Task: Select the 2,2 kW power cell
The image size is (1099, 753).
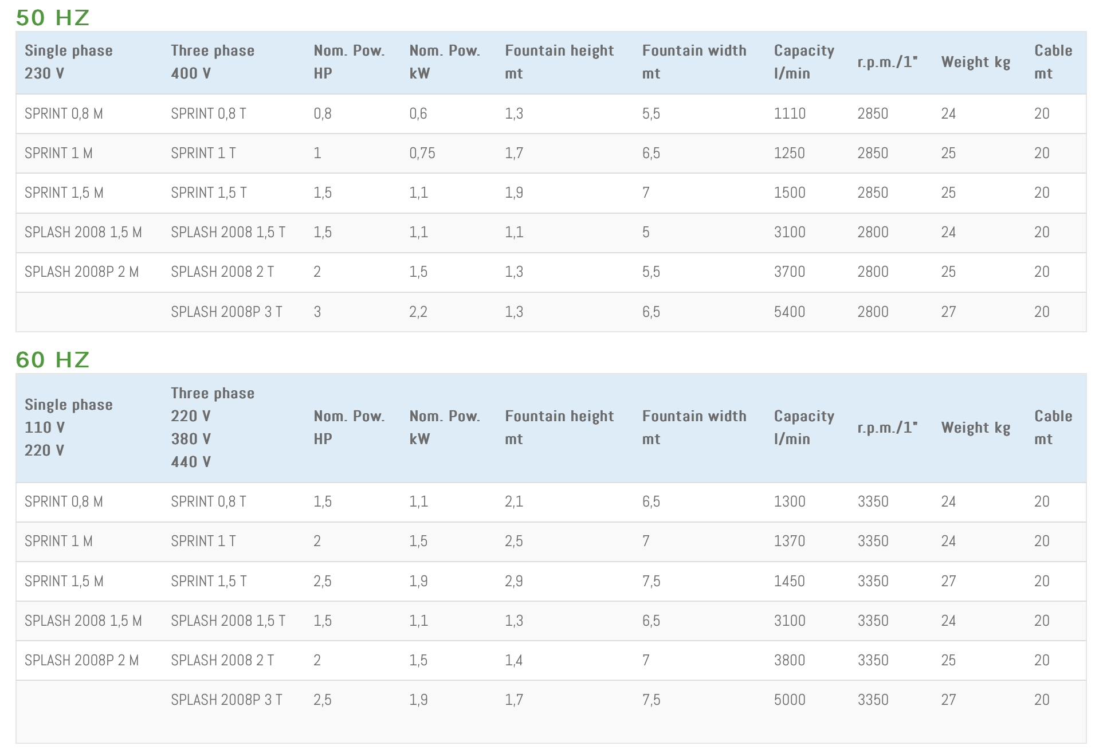Action: (x=418, y=312)
